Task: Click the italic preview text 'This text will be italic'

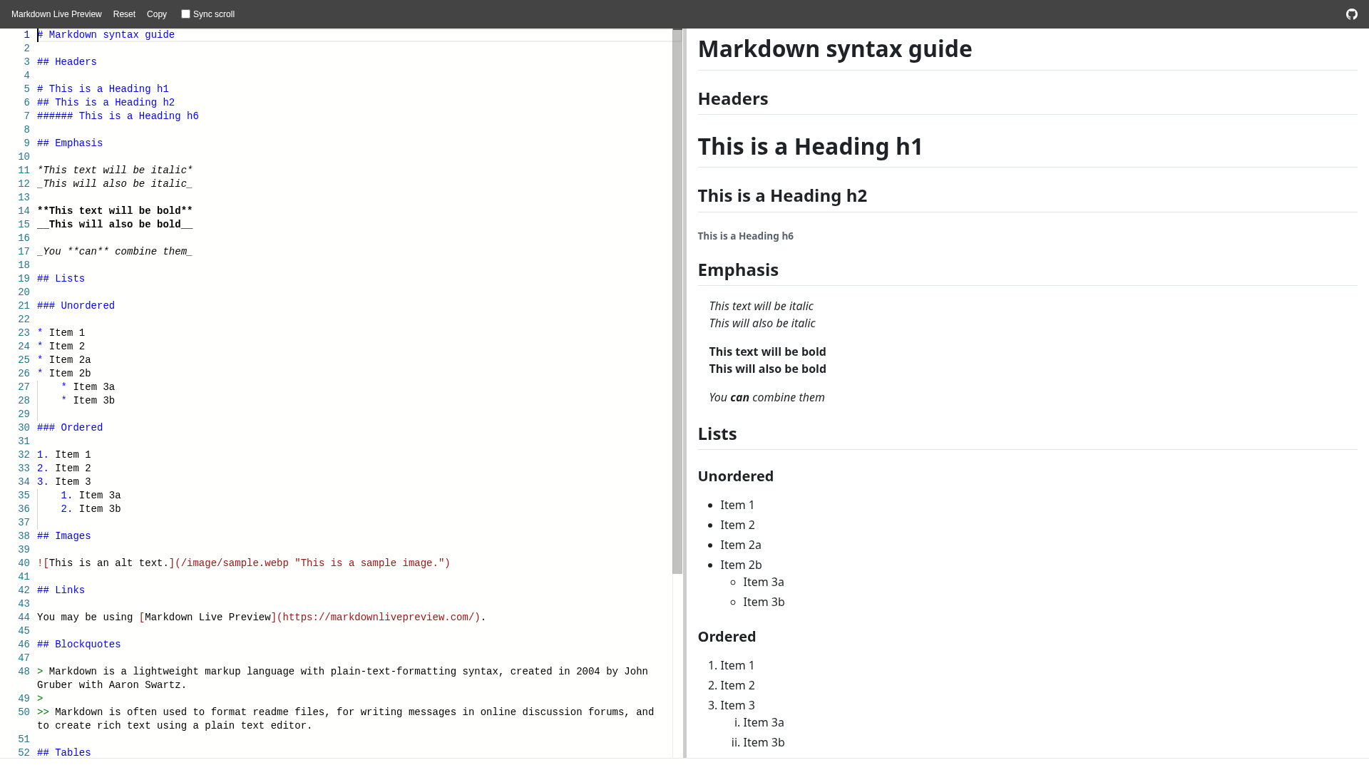Action: pos(761,306)
